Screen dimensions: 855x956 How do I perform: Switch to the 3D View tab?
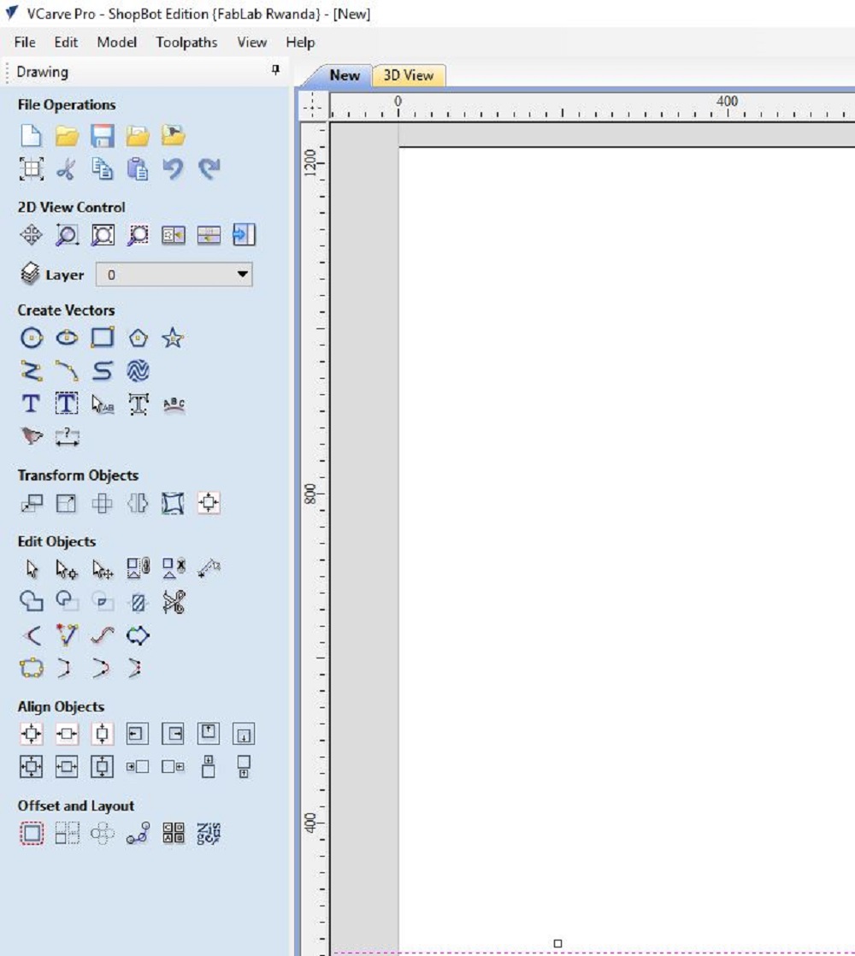(409, 75)
